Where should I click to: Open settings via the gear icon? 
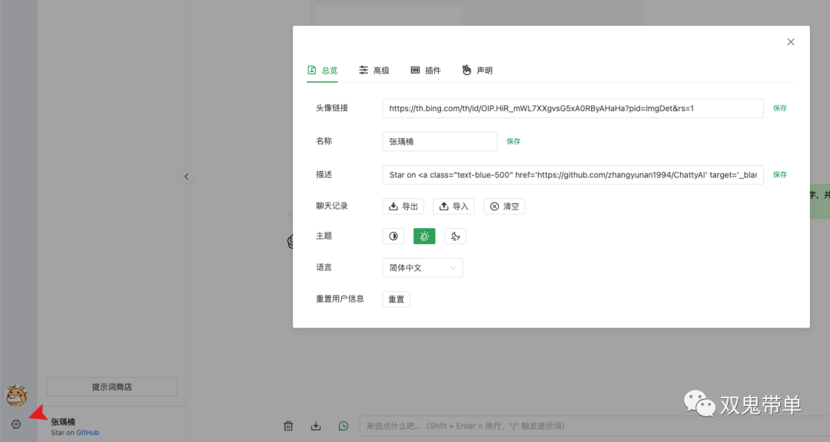click(x=16, y=424)
